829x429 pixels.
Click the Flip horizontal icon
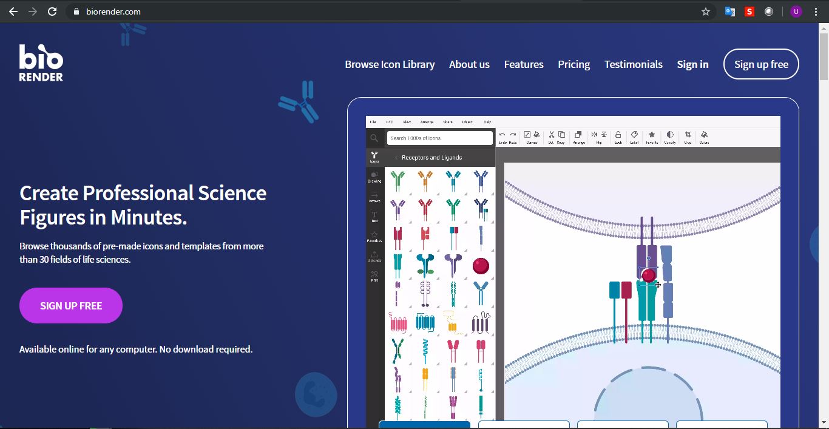coord(594,135)
